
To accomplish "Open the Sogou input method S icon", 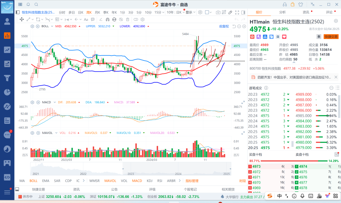I will (x=270, y=196).
